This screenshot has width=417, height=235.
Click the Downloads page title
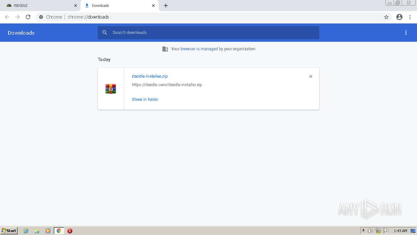click(x=21, y=33)
